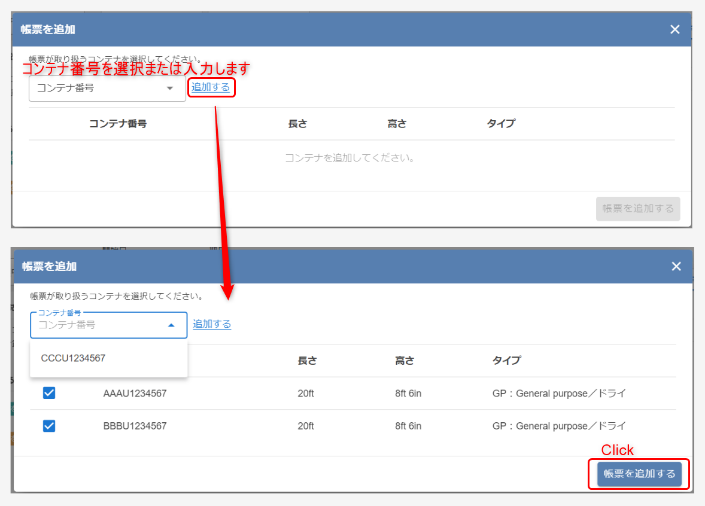This screenshot has width=705, height=506.
Task: Expand the コンテナ番号 dropdown arrow in upper dialog
Action: (x=170, y=89)
